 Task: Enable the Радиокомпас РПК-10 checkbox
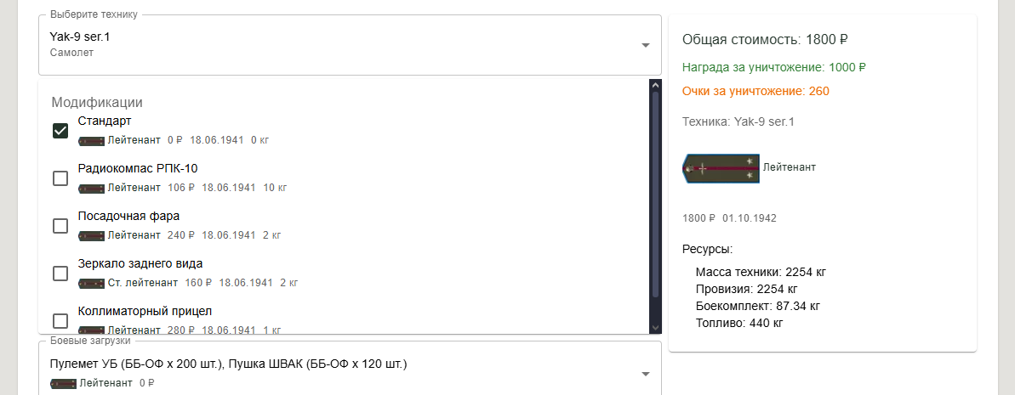(60, 178)
